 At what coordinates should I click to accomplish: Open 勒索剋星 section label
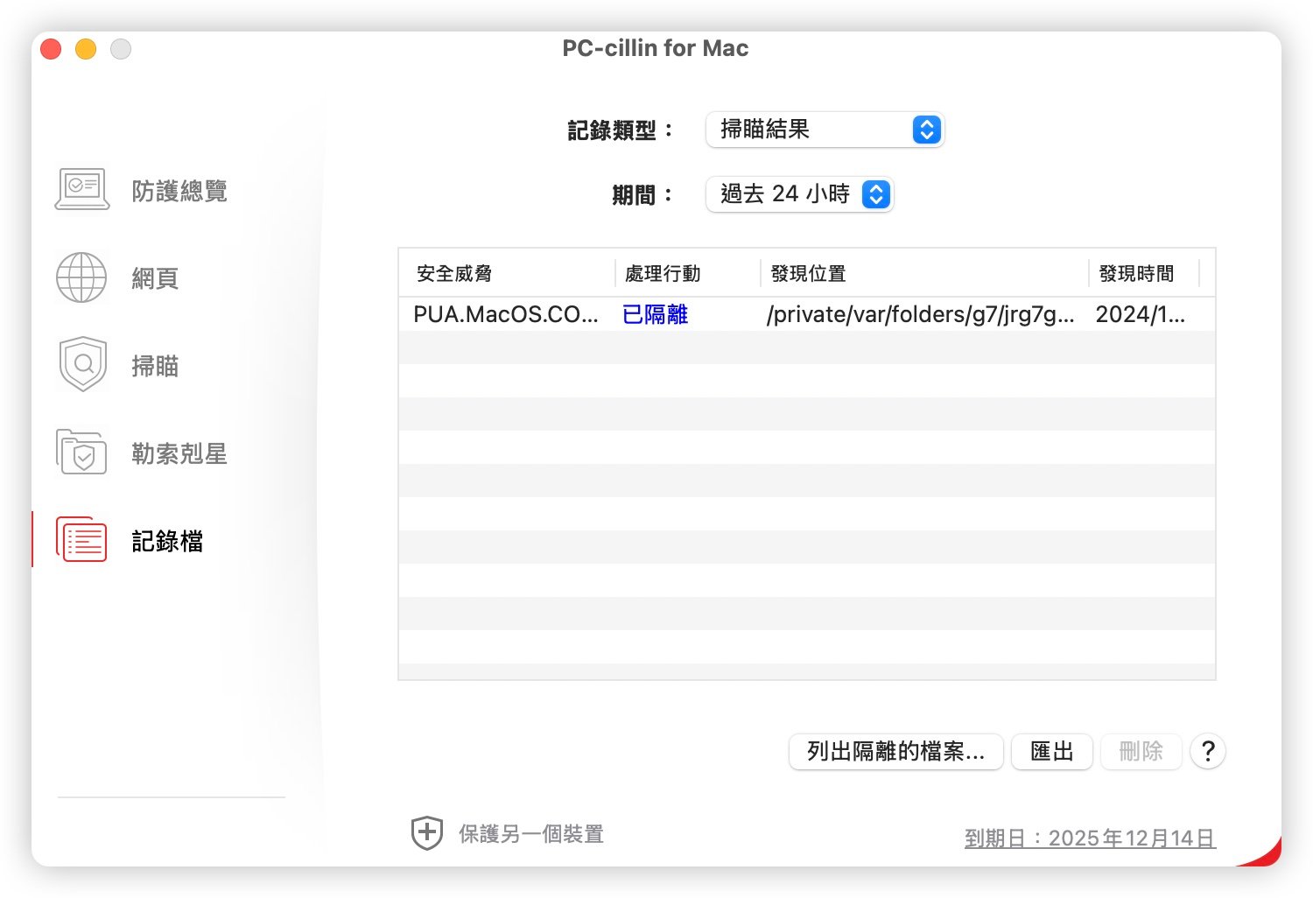click(179, 453)
